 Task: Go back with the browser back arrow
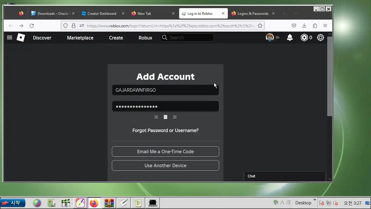(11, 26)
